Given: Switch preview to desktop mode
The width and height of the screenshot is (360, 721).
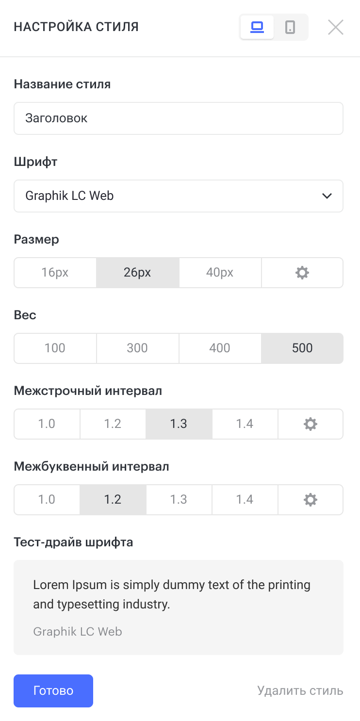Looking at the screenshot, I should (x=257, y=27).
